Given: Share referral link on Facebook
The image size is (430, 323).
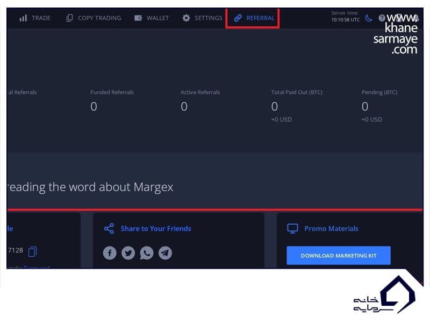Looking at the screenshot, I should (x=110, y=252).
